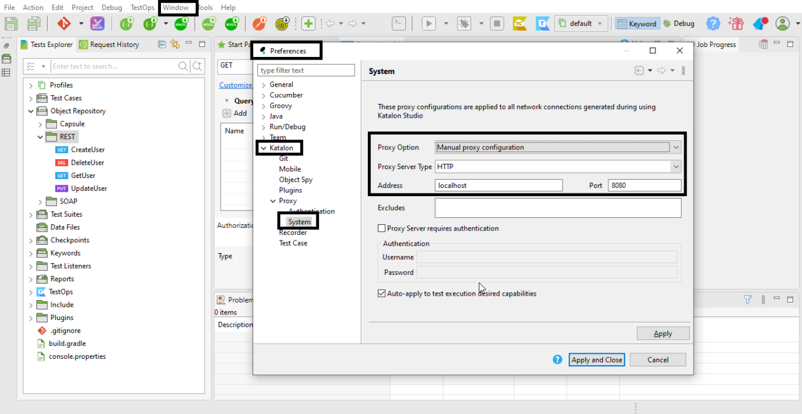This screenshot has height=414, width=802.
Task: Expand the Groovy preferences tree node
Action: pyautogui.click(x=264, y=106)
